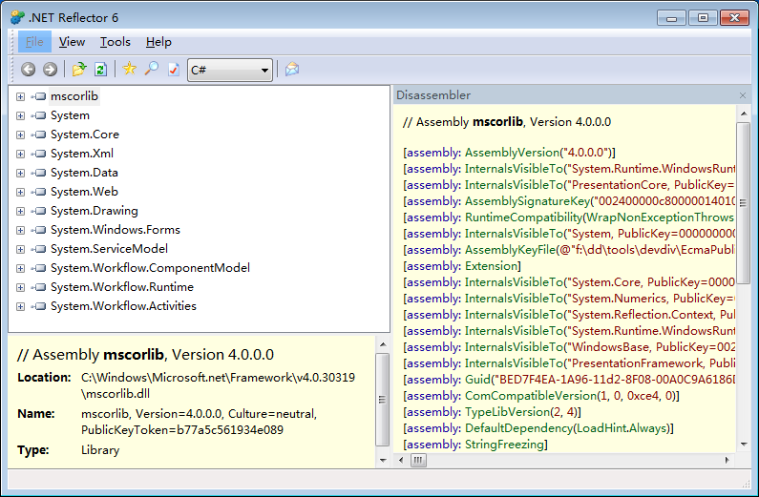Click the System.Data assembly icon
The width and height of the screenshot is (759, 497).
(x=39, y=173)
